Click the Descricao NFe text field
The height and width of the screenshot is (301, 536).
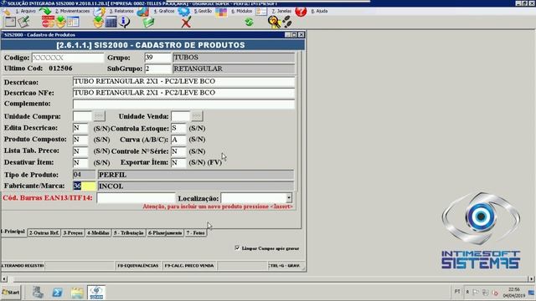click(183, 93)
